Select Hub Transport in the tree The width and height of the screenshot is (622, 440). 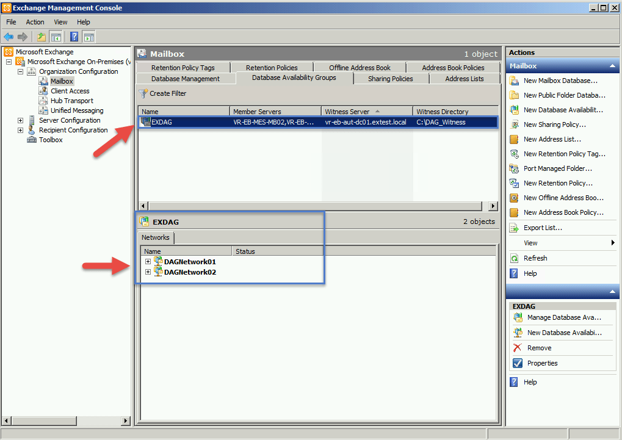pyautogui.click(x=72, y=101)
